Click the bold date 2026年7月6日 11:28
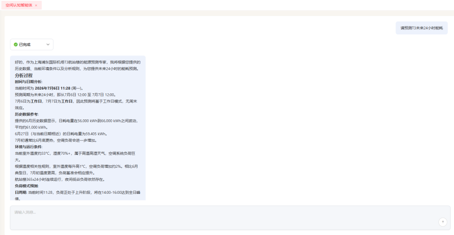Viewport: 454px width, 235px height. click(x=53, y=88)
